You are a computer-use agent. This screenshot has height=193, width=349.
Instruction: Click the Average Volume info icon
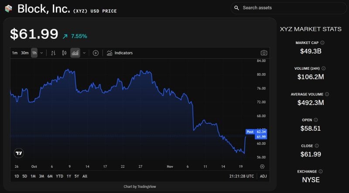tap(327, 94)
